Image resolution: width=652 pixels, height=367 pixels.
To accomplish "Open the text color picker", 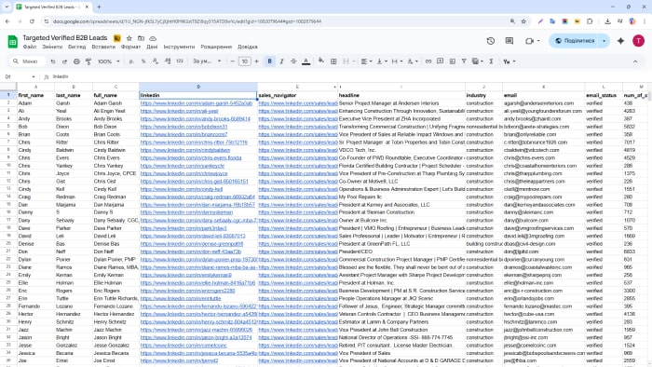I will [x=306, y=61].
